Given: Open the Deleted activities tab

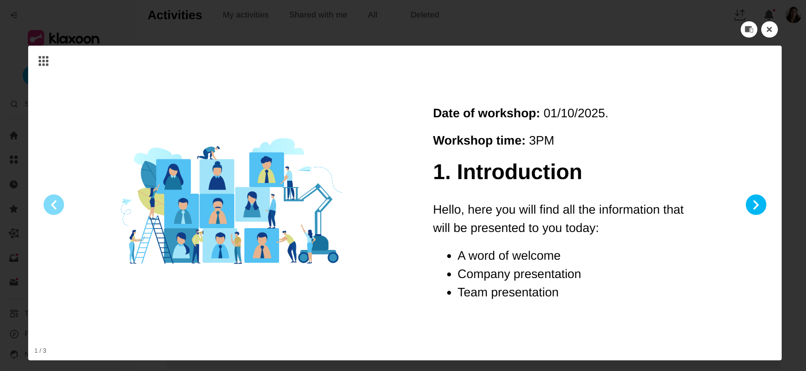Looking at the screenshot, I should click(425, 15).
